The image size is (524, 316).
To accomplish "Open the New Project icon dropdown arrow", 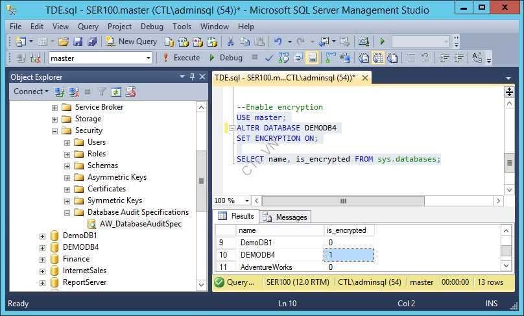I will point(31,42).
